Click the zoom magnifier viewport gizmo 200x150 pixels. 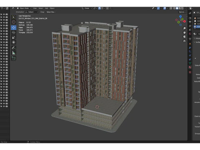(x=185, y=28)
